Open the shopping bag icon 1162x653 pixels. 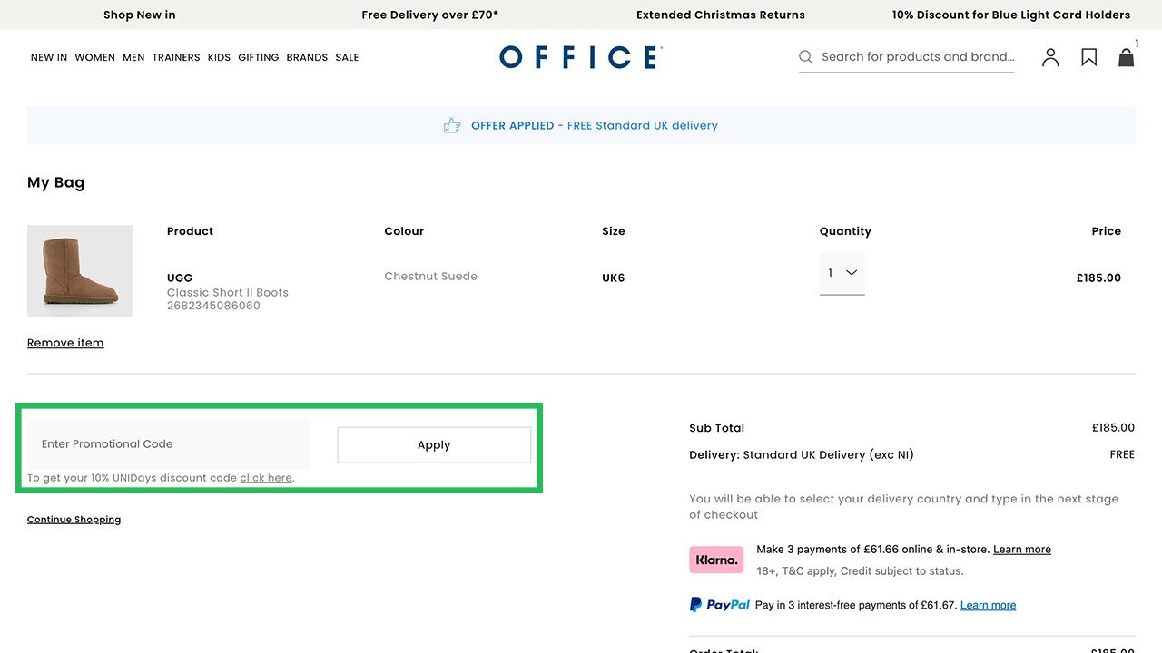tap(1127, 57)
